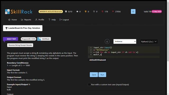Viewport: 169px width, 95px height.
Task: Click the 27056 value in header
Action: (x=118, y=12)
